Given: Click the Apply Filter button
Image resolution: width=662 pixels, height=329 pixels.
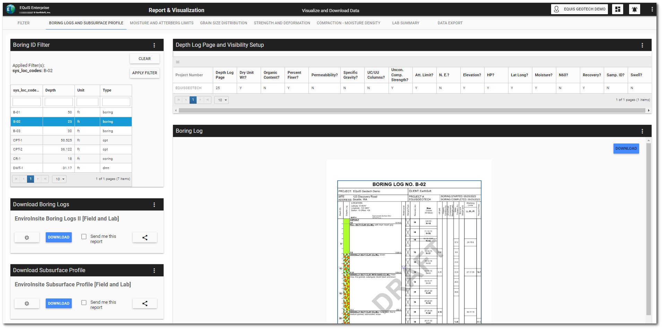Looking at the screenshot, I should [x=145, y=73].
